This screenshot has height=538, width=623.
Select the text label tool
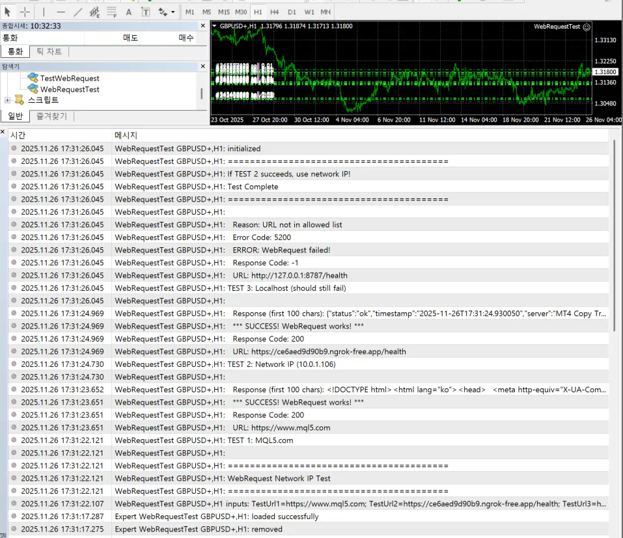(x=145, y=12)
